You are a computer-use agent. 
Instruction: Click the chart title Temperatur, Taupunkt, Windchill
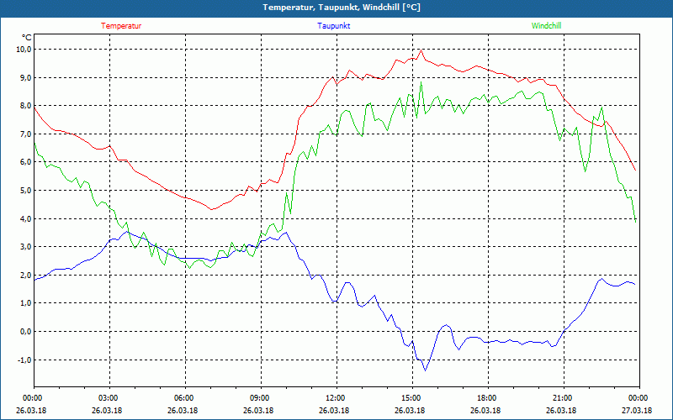(x=342, y=8)
